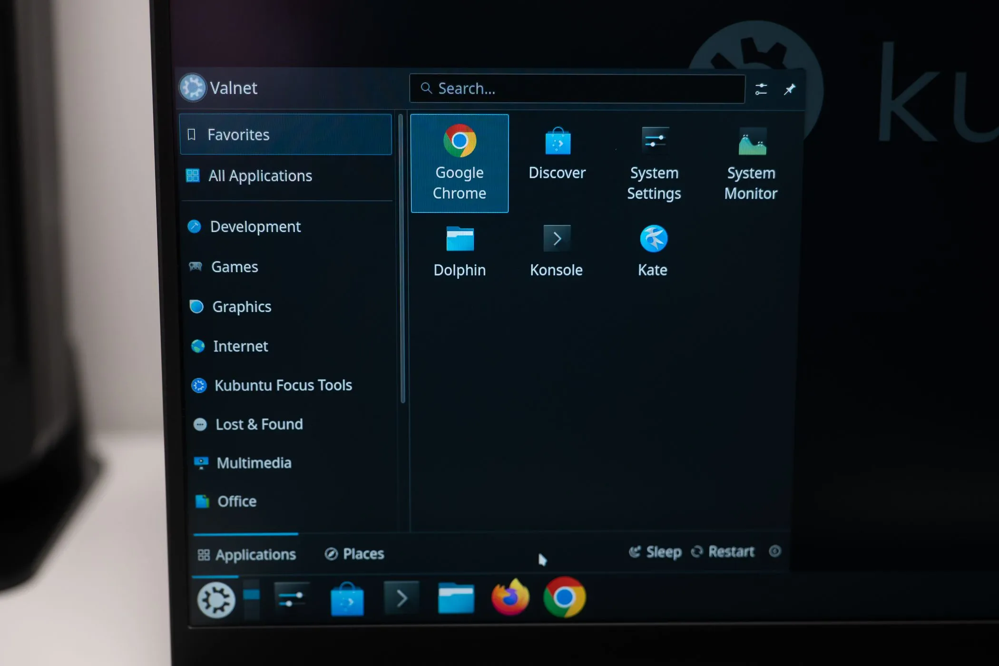Viewport: 999px width, 666px height.
Task: Pin the launcher open using the pin
Action: [x=789, y=89]
